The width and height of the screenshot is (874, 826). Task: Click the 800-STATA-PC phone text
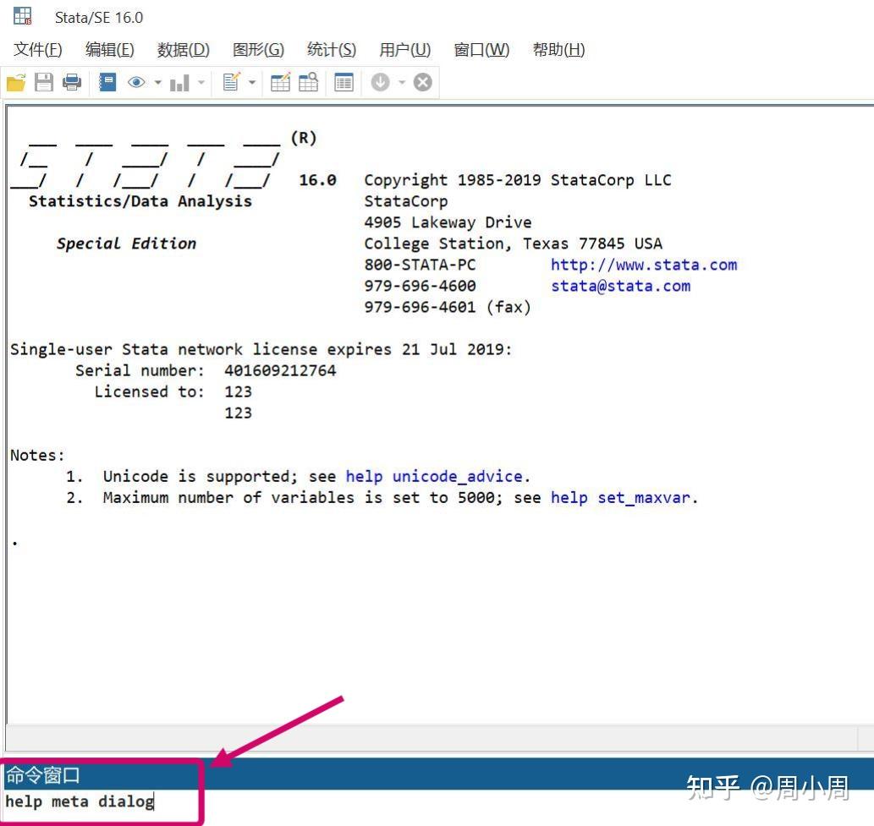pos(420,265)
